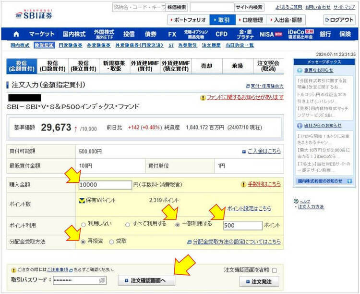Choose 再投資 for dividend method

click(x=83, y=242)
